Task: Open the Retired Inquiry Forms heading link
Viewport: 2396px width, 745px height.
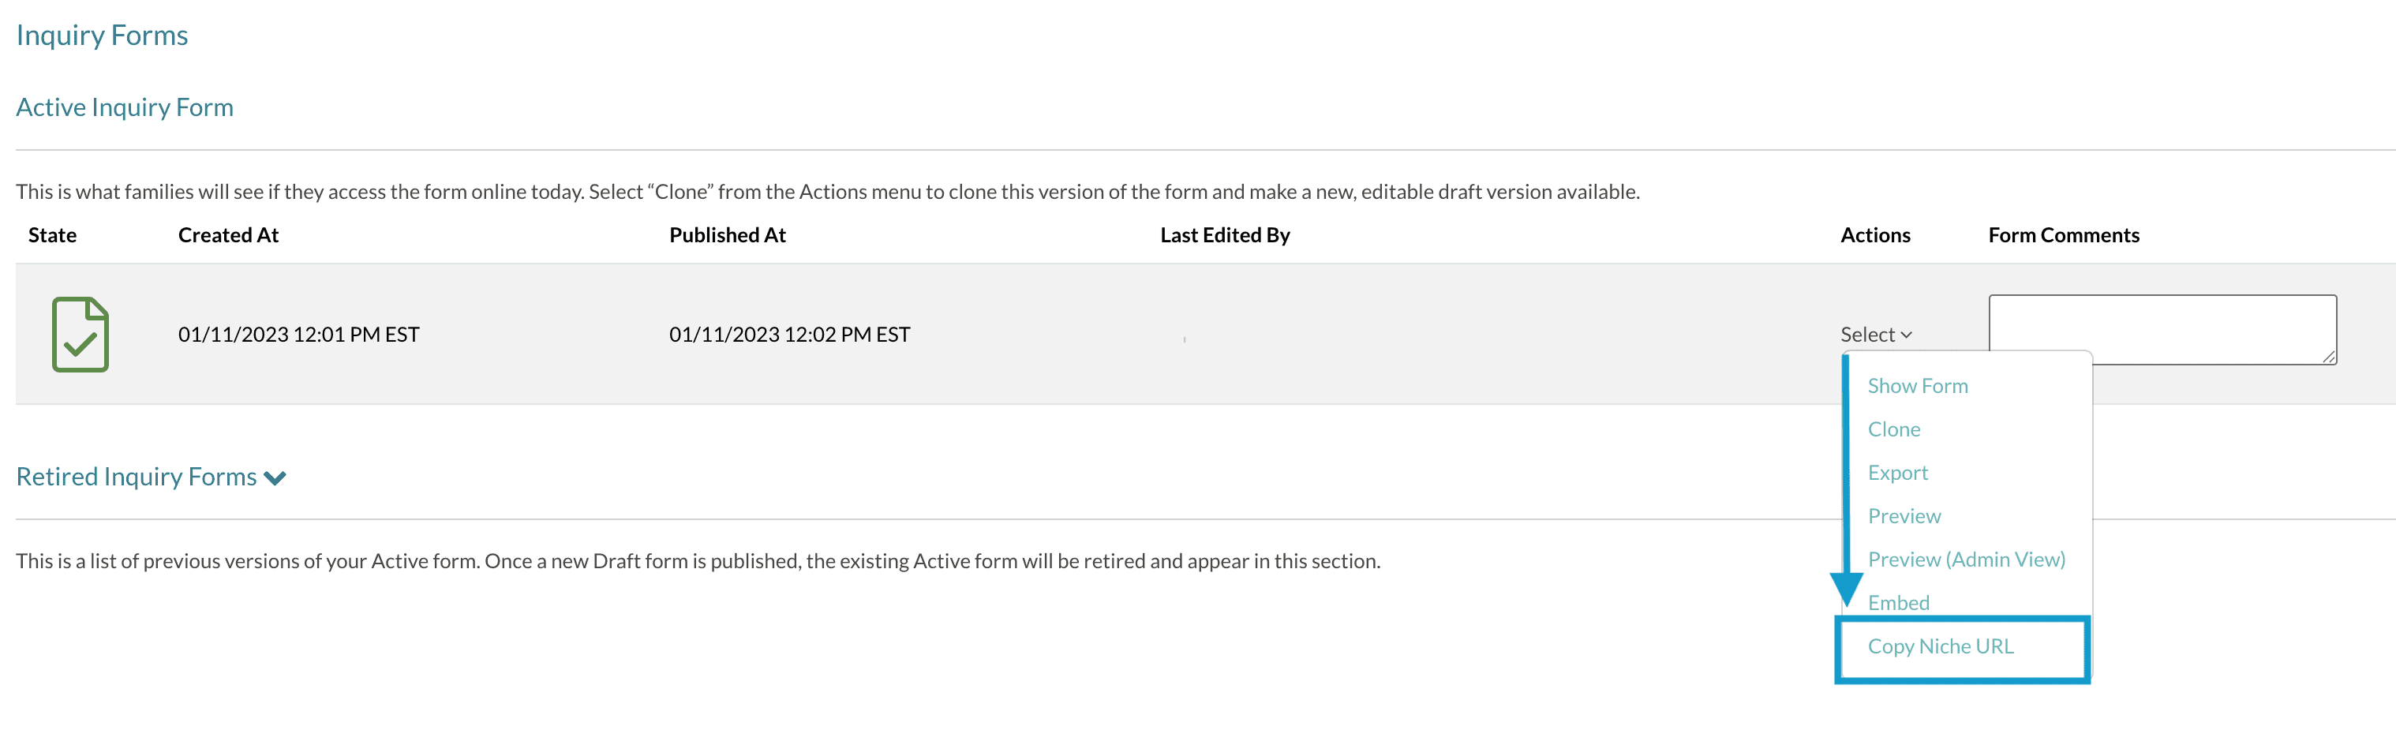Action: [137, 477]
